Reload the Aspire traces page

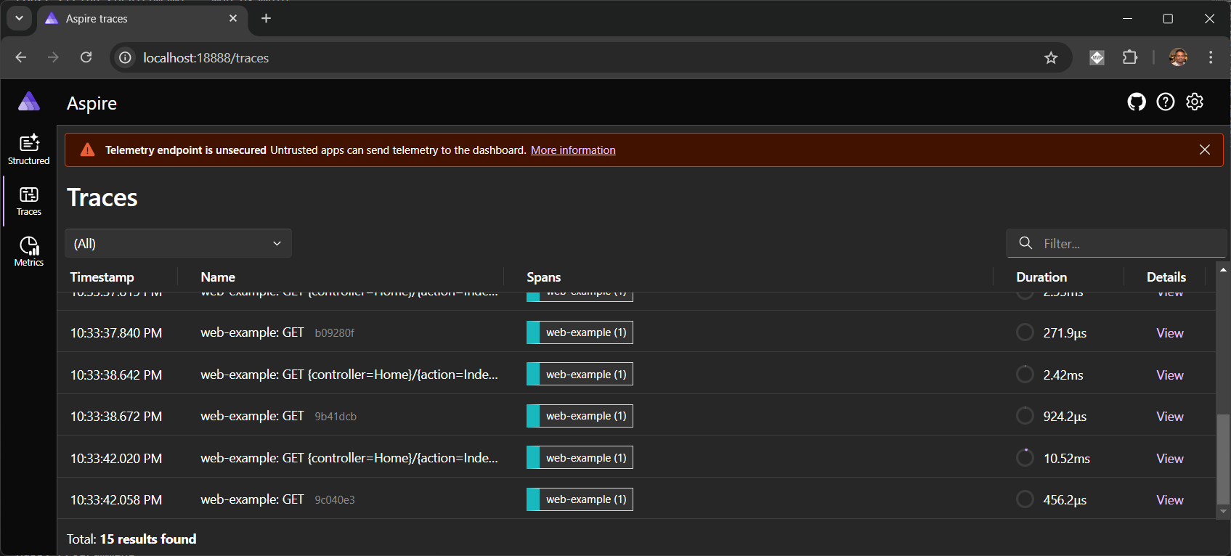point(86,57)
